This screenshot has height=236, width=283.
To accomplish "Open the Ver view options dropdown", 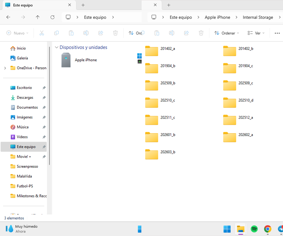I will point(256,33).
